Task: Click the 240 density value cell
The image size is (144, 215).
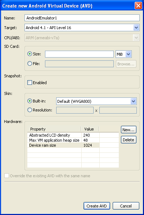Action: pos(90,135)
